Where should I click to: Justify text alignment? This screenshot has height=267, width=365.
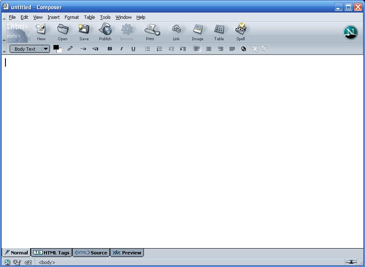point(232,49)
